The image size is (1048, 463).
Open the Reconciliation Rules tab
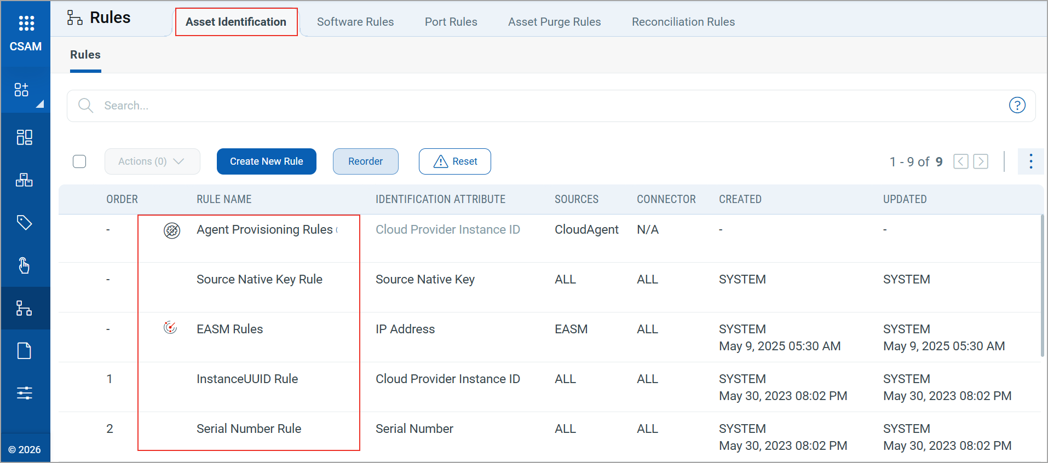coord(683,22)
